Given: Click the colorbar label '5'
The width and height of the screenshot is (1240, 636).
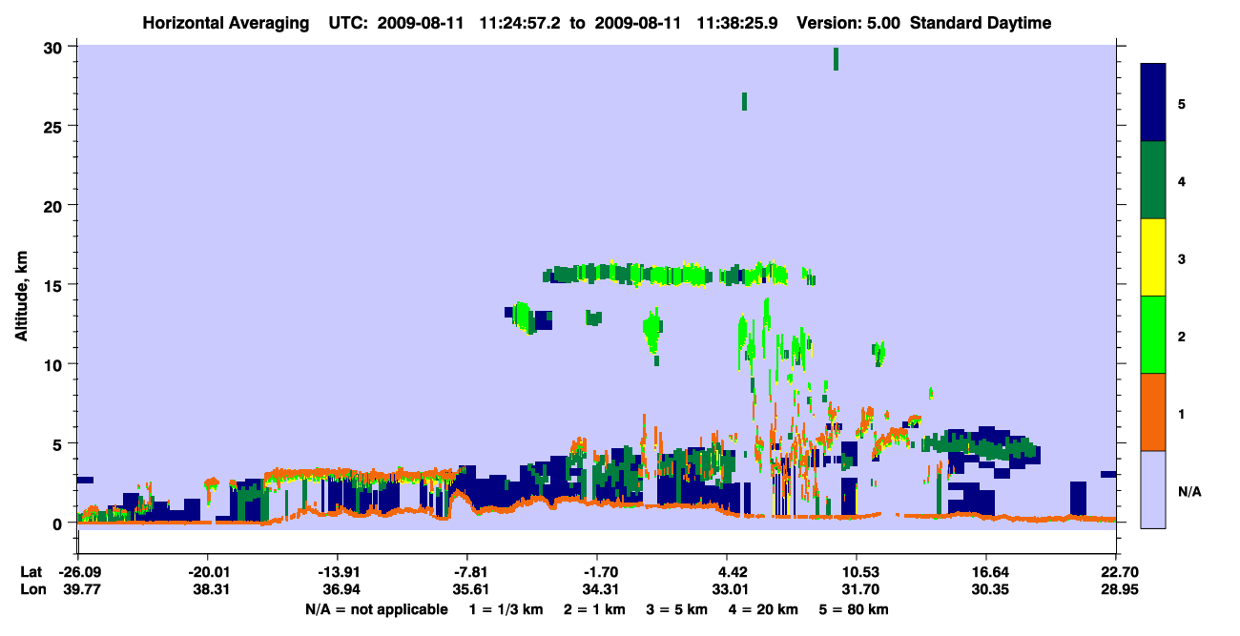Looking at the screenshot, I should [1182, 103].
